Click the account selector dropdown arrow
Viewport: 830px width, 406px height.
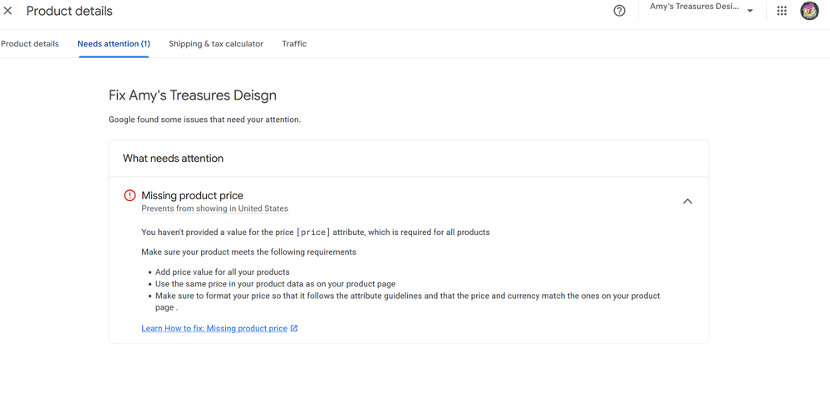[750, 11]
